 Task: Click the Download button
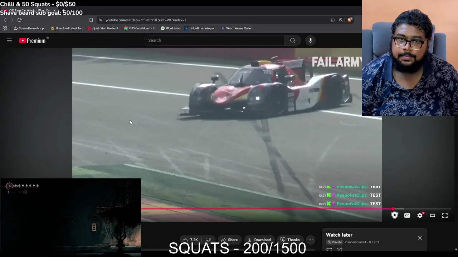click(x=259, y=240)
